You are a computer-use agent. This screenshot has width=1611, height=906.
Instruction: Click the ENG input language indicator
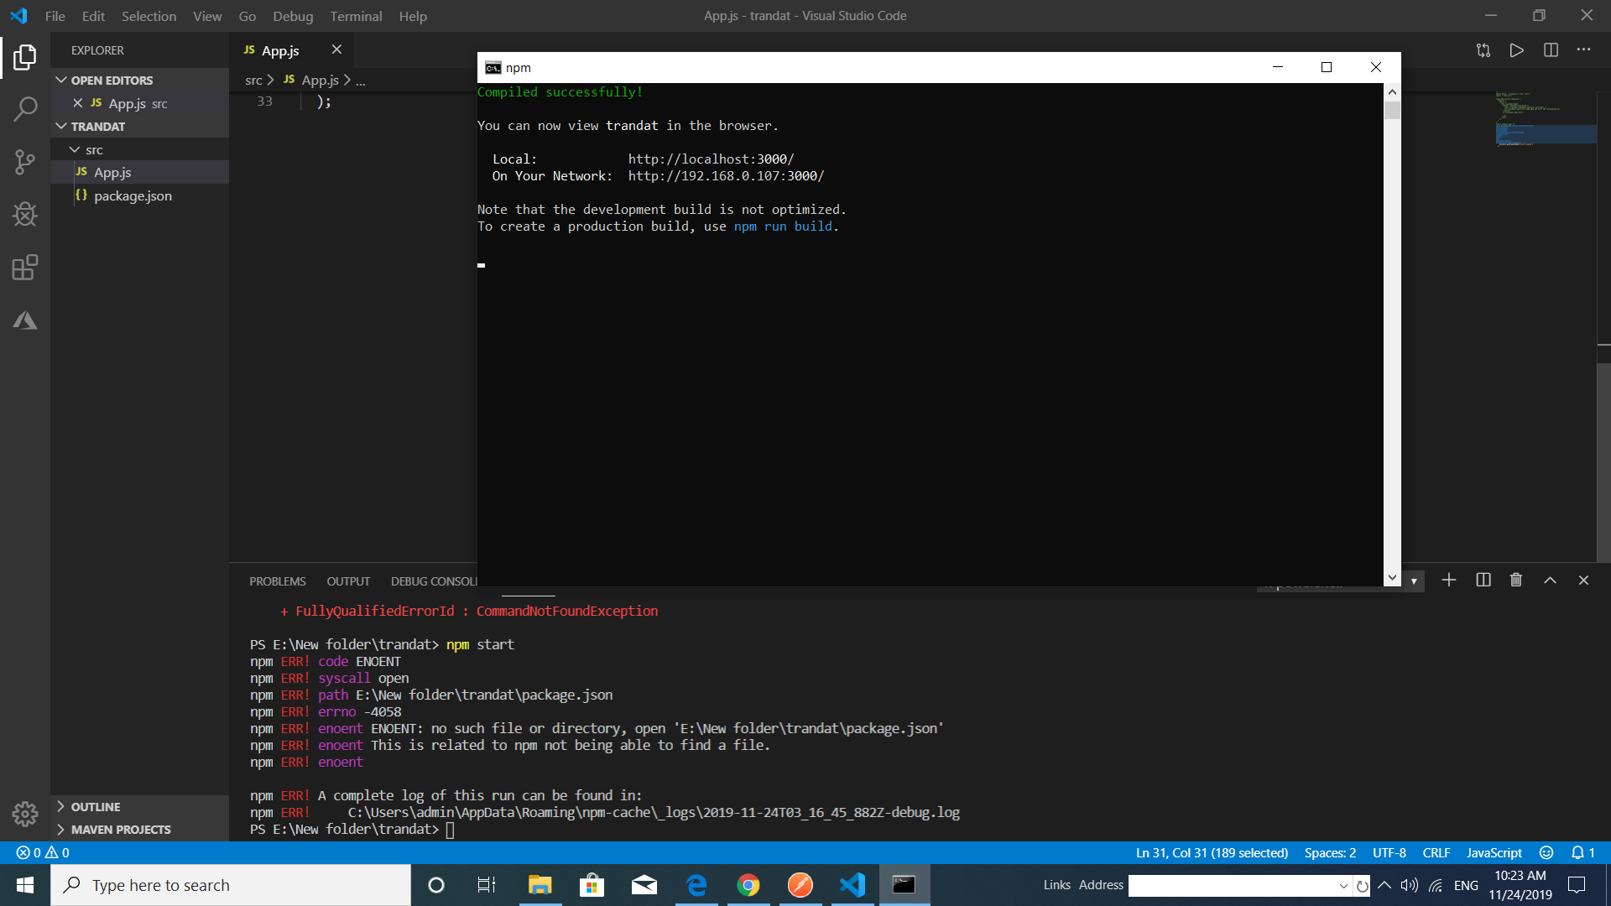point(1467,886)
